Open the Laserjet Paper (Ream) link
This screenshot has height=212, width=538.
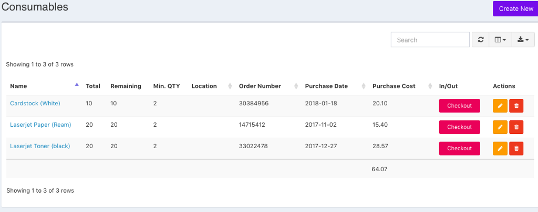pyautogui.click(x=40, y=125)
